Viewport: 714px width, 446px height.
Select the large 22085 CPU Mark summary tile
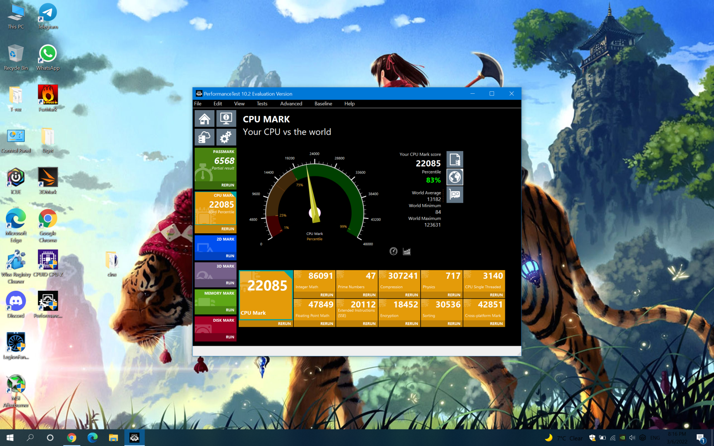[x=266, y=295]
